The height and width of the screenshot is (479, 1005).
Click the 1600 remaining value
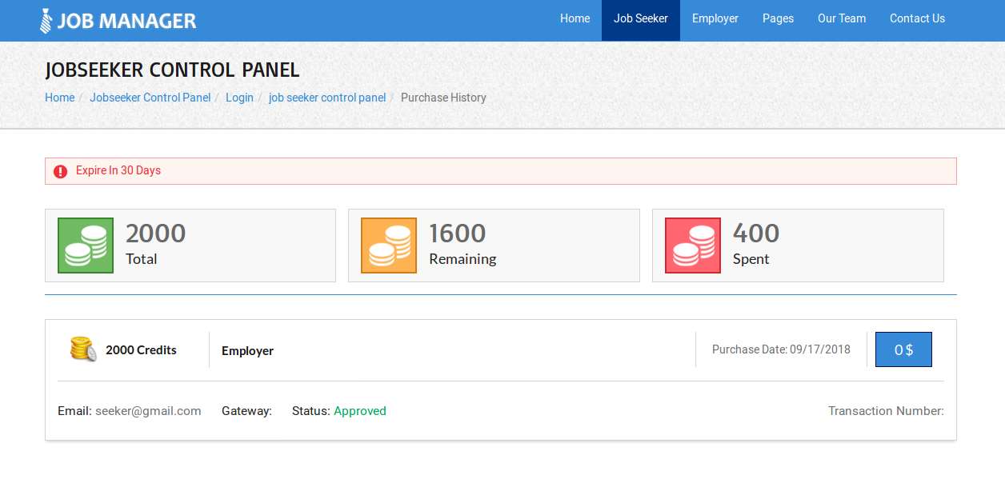coord(458,233)
